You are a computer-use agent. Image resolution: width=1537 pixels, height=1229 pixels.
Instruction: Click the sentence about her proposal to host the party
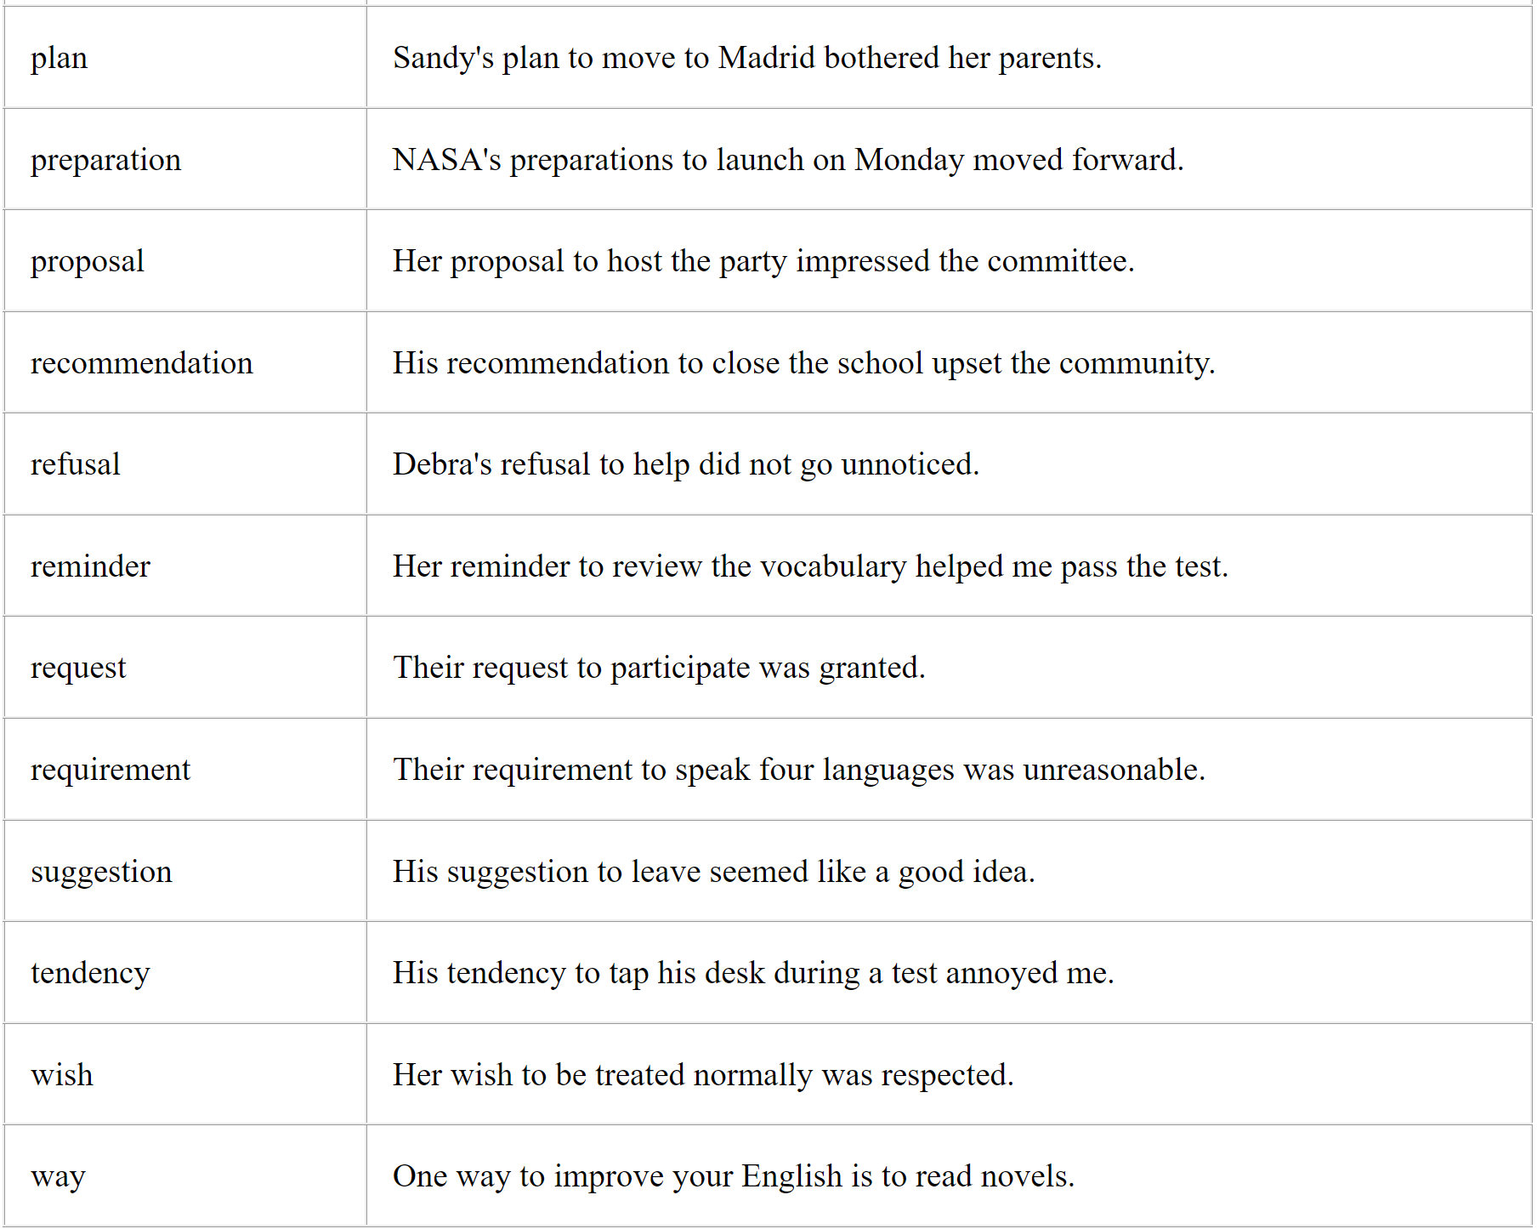pyautogui.click(x=763, y=261)
